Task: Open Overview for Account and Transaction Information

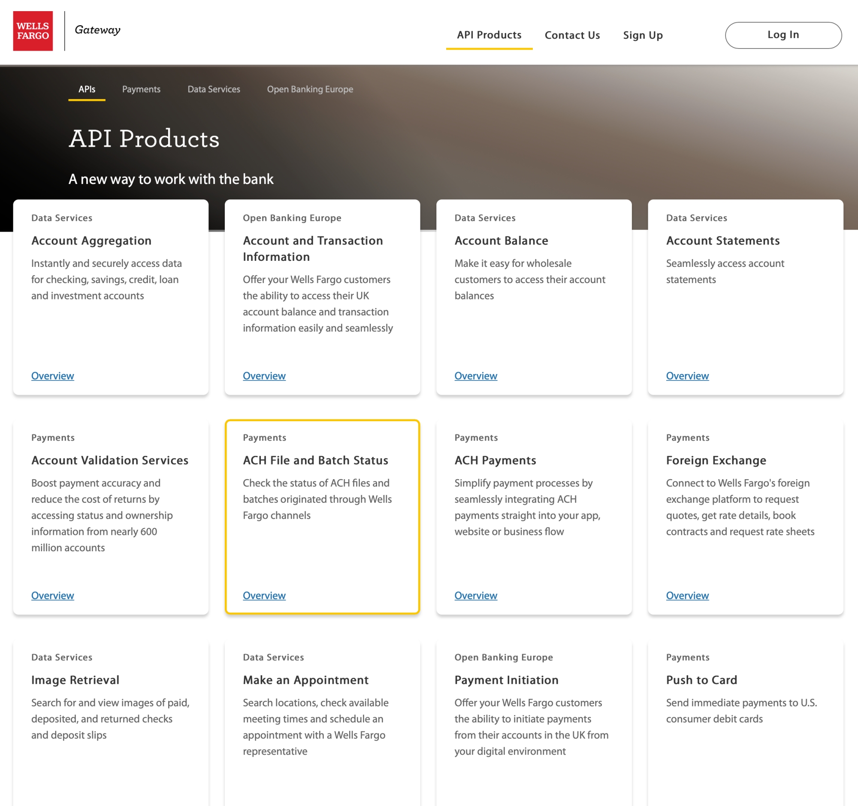Action: click(x=264, y=376)
